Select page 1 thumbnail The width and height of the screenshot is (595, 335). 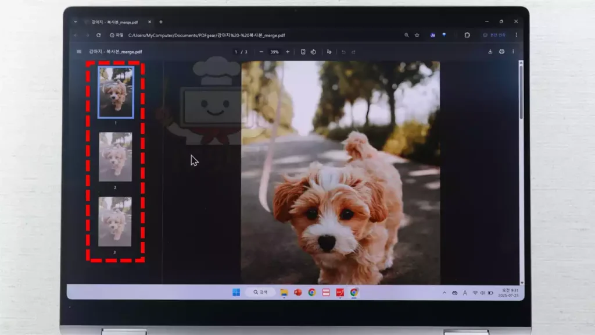click(115, 92)
